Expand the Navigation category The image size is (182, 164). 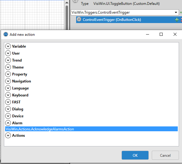8,81
